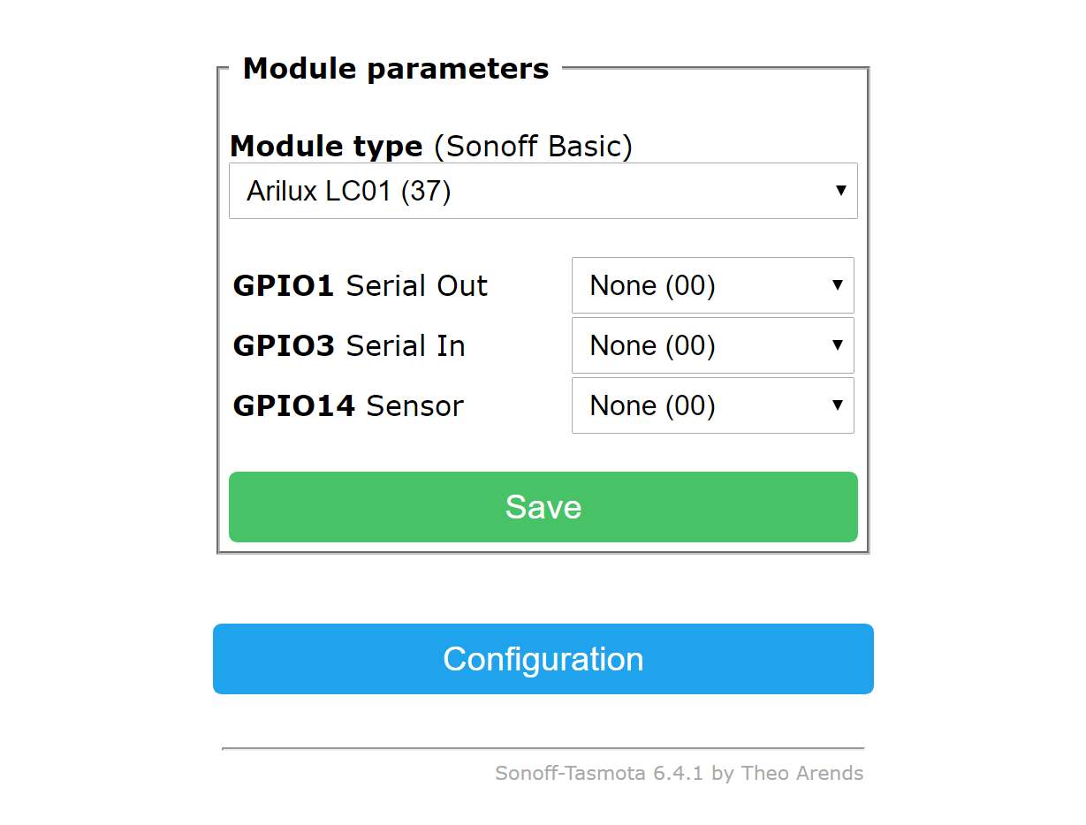1086x825 pixels.
Task: Click the GPIO1 Serial Out label
Action: [360, 286]
